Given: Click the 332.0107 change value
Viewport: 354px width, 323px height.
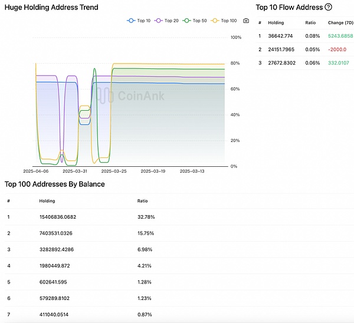Looking at the screenshot, I should coord(339,62).
